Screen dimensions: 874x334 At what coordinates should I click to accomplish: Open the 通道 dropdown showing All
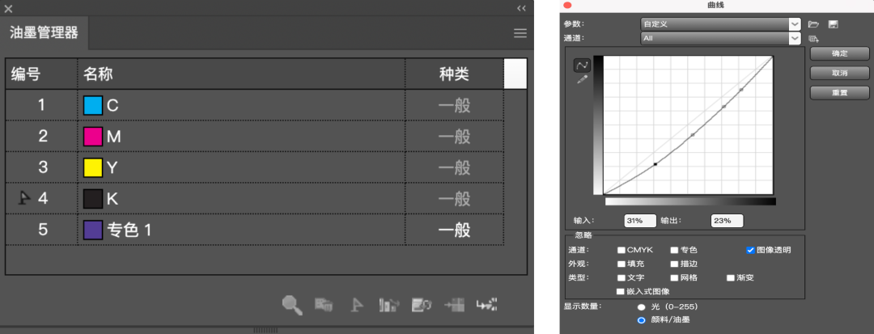pos(720,38)
